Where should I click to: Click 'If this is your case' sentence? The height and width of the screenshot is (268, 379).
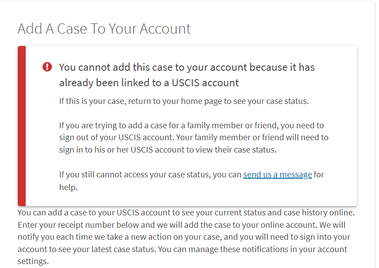[x=184, y=101]
